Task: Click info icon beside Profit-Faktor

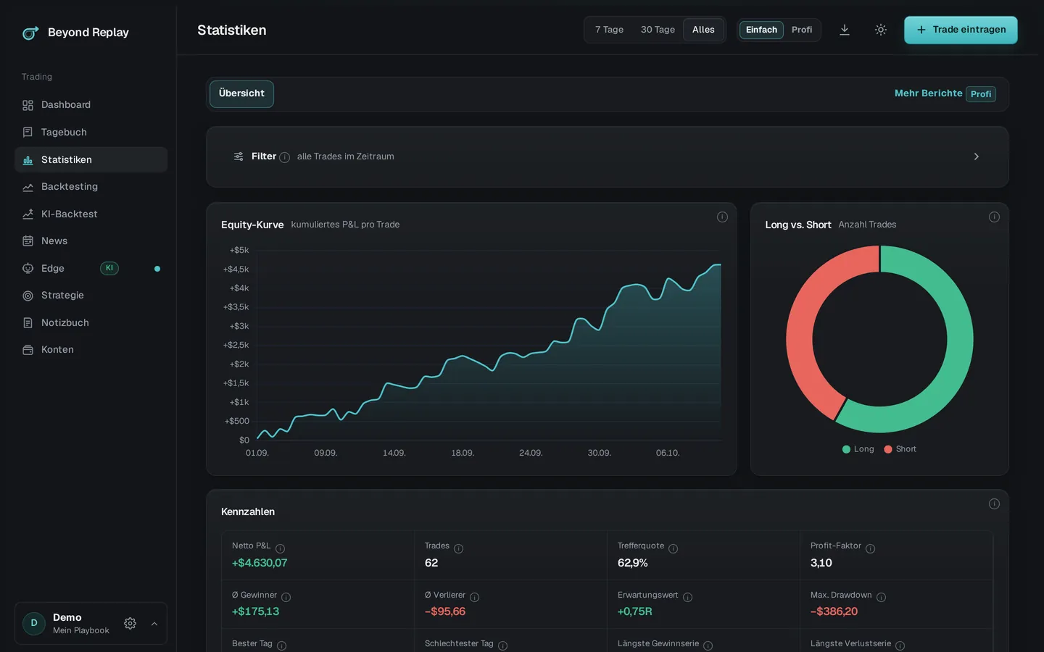Action: [870, 548]
